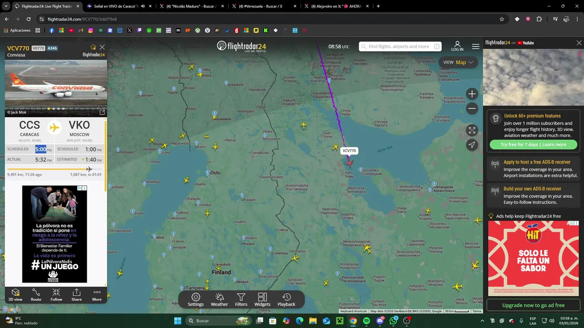
Task: Open 3D view of the flight
Action: pyautogui.click(x=15, y=295)
